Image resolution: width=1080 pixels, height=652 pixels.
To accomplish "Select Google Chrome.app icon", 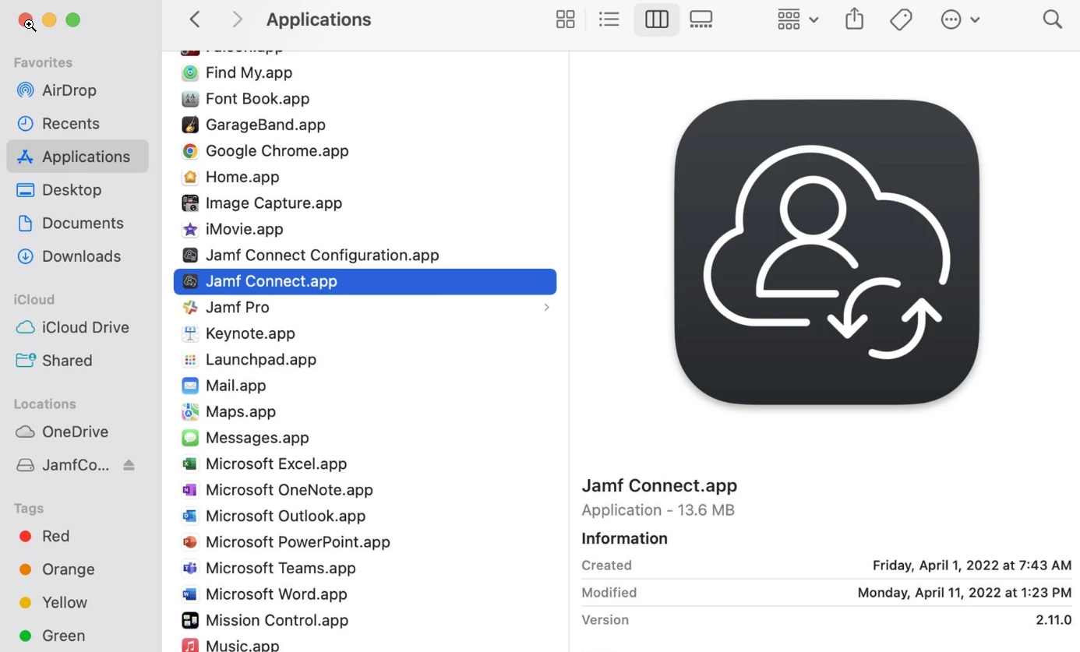I will (x=190, y=151).
